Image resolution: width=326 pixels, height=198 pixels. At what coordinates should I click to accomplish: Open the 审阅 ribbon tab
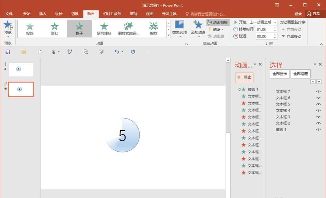pyautogui.click(x=134, y=14)
